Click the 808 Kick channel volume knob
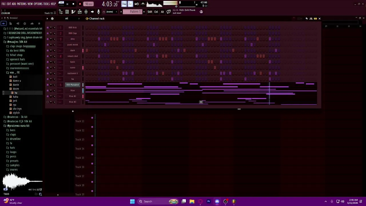This screenshot has height=206, width=366. point(54,27)
